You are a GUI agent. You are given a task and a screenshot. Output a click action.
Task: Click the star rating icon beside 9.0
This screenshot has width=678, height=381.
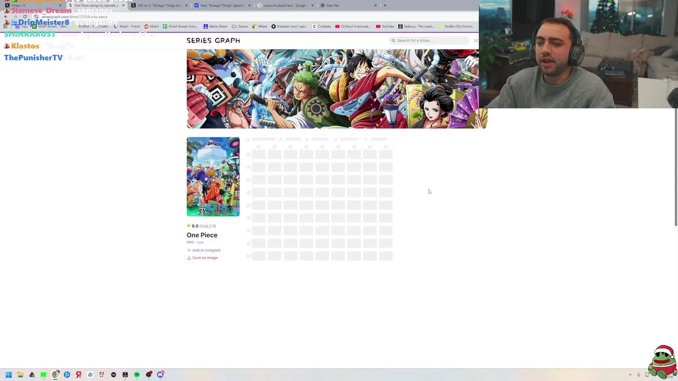click(189, 226)
